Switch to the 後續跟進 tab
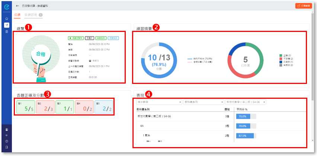 pos(31,15)
